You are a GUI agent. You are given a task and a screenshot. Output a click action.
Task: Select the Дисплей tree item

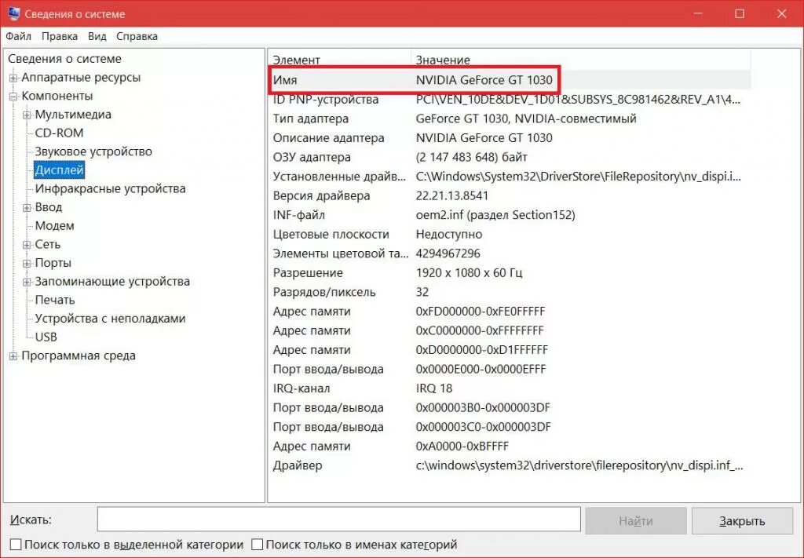[59, 170]
